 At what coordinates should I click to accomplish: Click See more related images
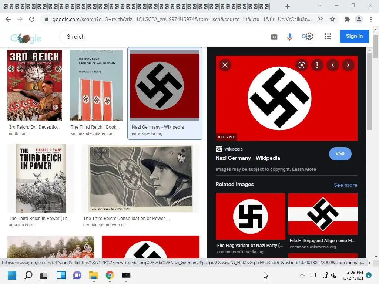point(345,185)
